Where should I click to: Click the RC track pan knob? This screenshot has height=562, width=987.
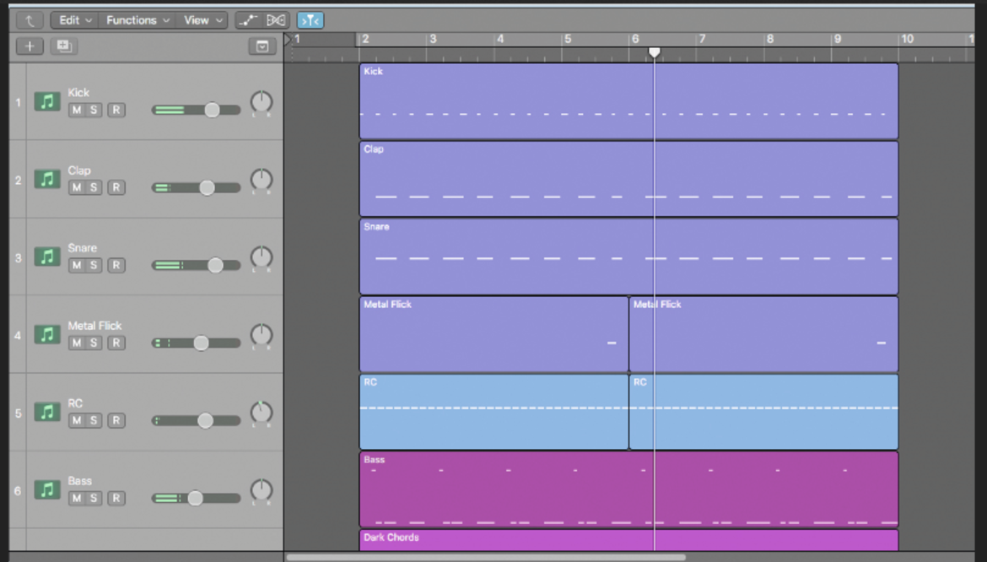coord(262,412)
